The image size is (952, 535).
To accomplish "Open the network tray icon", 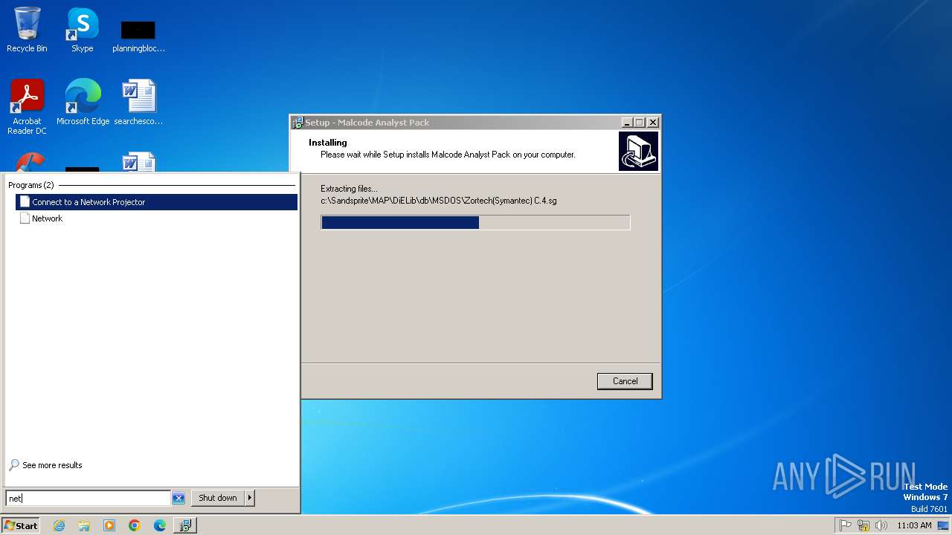I will 863,525.
